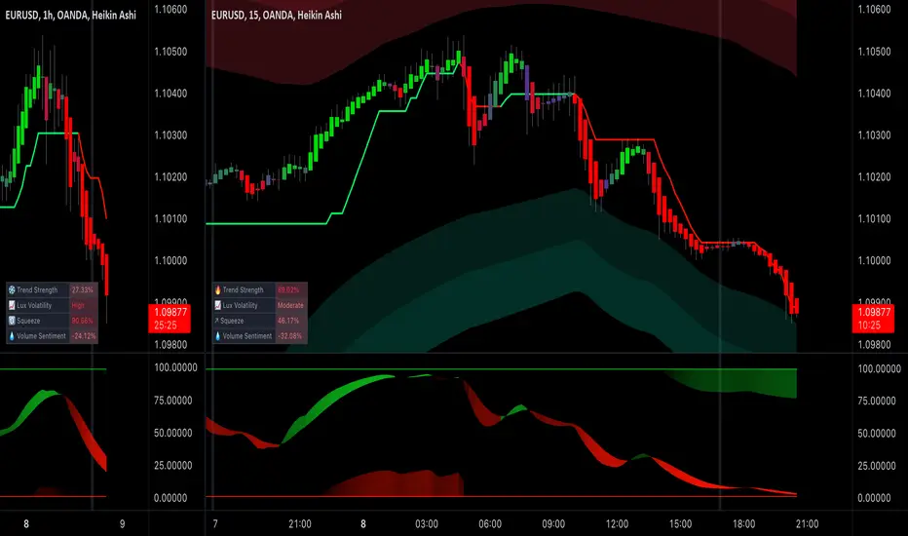Click the Squeeze icon beside 90.66%
Viewport: 908px width, 536px height.
(12, 321)
